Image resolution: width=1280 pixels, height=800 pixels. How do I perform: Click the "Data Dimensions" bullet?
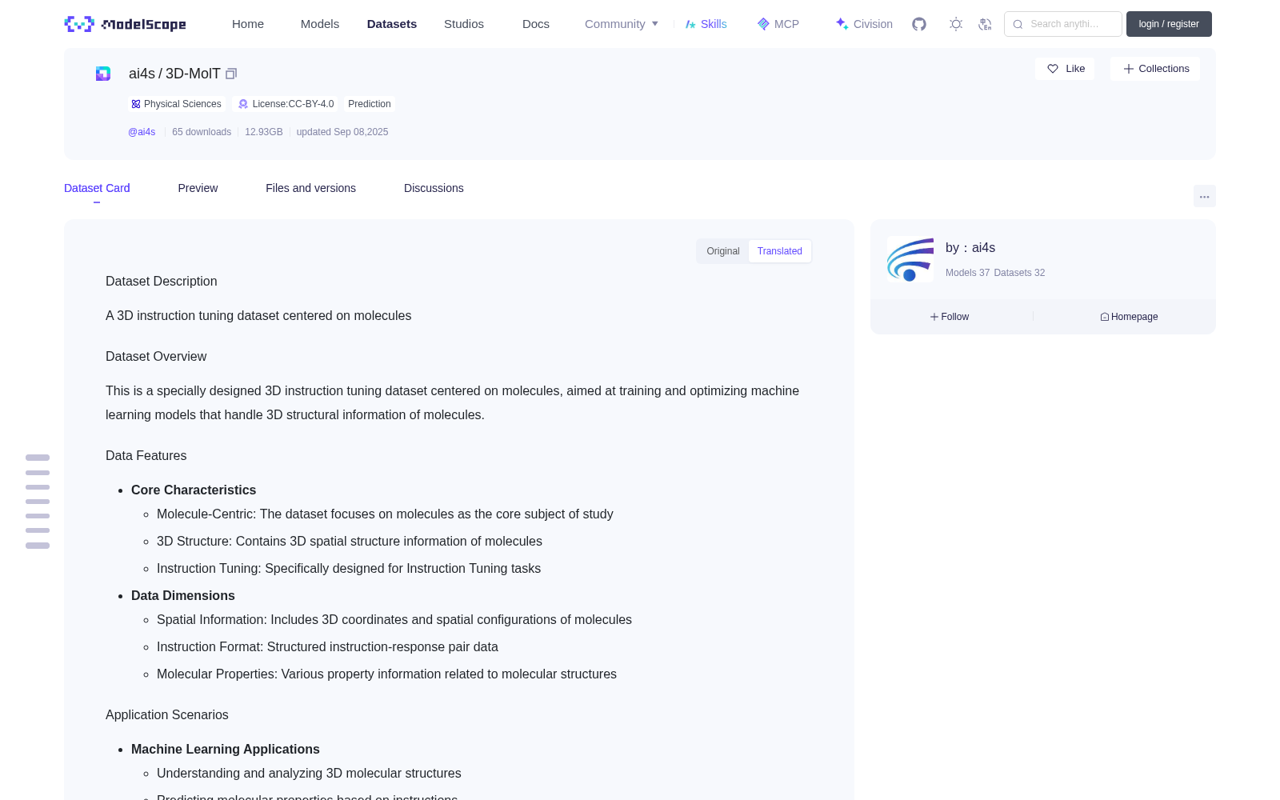point(183,596)
